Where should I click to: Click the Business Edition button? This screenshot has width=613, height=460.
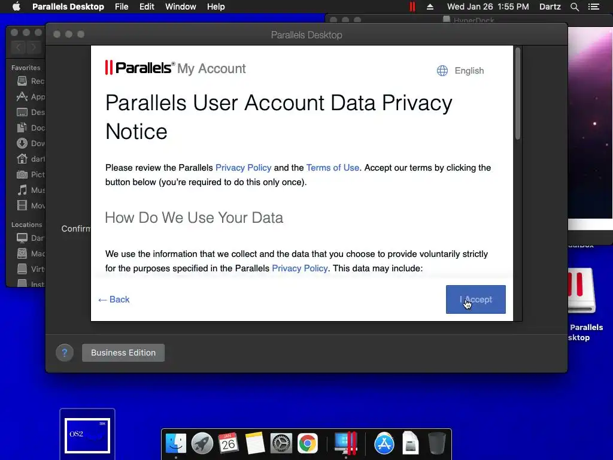[x=123, y=352]
